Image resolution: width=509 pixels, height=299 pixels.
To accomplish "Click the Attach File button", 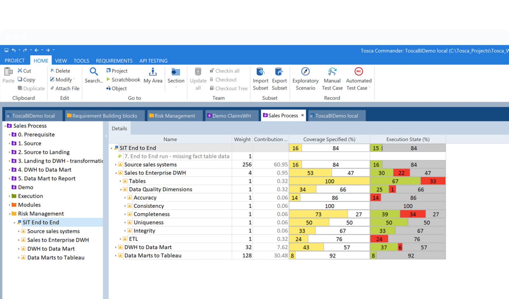I will point(65,88).
